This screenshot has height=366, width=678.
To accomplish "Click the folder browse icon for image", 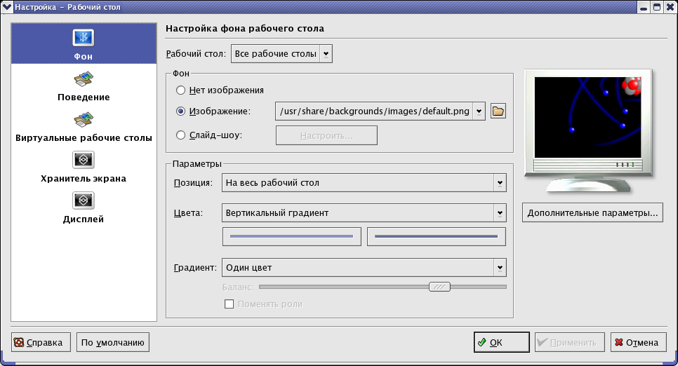I will [x=498, y=111].
